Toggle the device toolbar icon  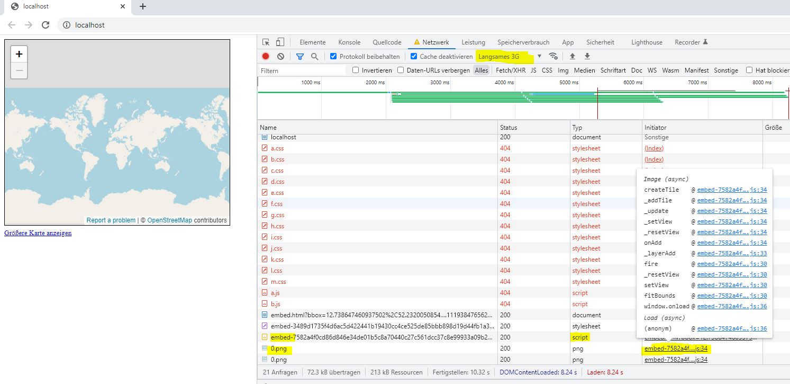(280, 42)
